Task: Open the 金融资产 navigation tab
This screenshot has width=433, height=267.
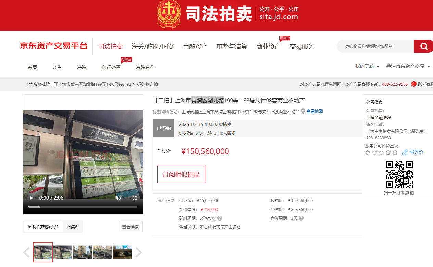Action: point(195,46)
